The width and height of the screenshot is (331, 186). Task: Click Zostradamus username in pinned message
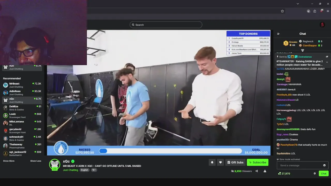tap(305, 57)
